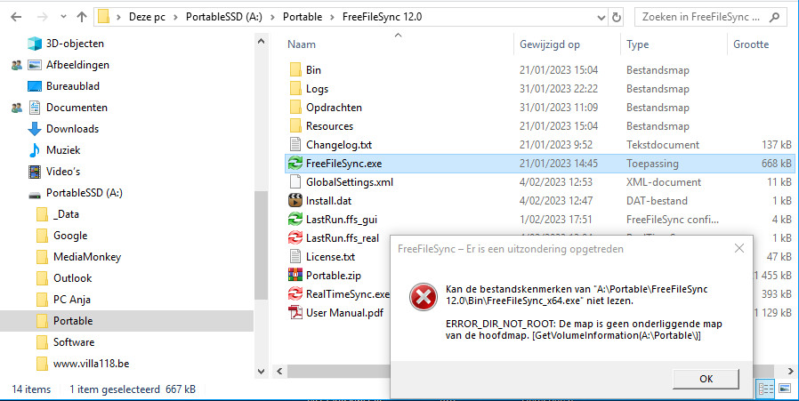Image resolution: width=799 pixels, height=401 pixels.
Task: Select the Opdrachten folder icon
Action: pyautogui.click(x=295, y=108)
